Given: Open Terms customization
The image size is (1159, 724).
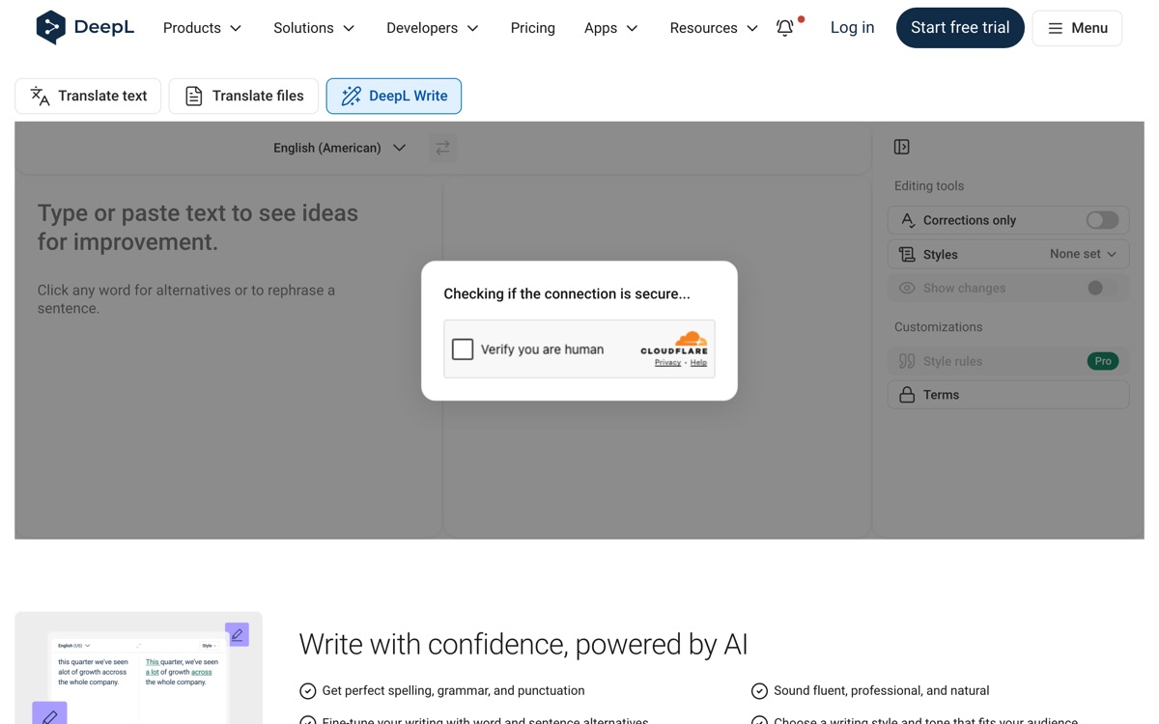Looking at the screenshot, I should click(x=1008, y=395).
